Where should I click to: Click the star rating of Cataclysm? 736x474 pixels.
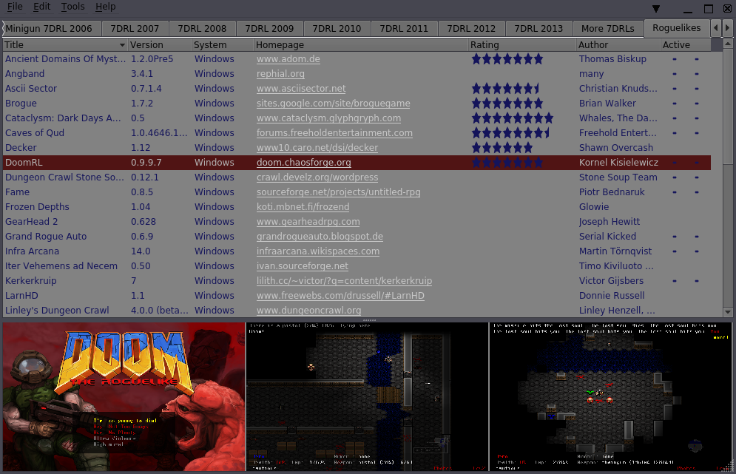[512, 118]
